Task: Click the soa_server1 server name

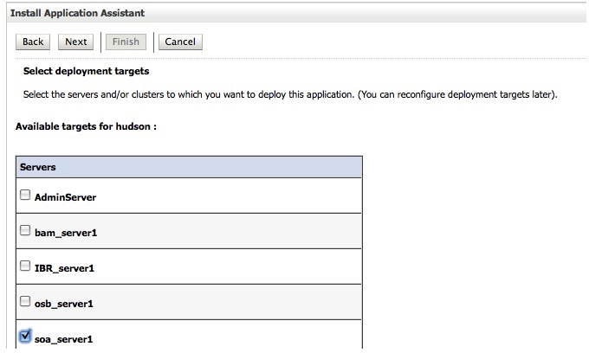Action: [x=65, y=339]
